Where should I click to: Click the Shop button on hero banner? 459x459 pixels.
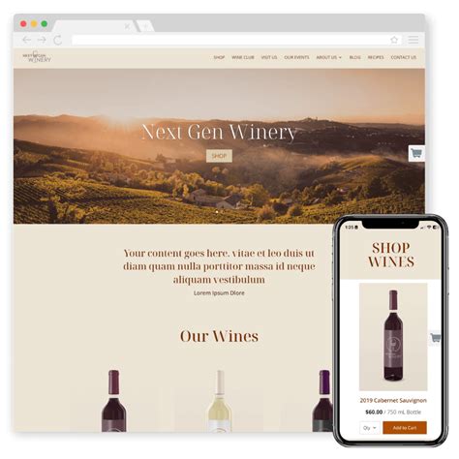pyautogui.click(x=219, y=156)
